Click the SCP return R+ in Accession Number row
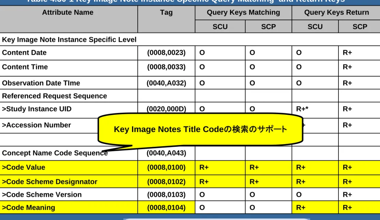 [347, 125]
